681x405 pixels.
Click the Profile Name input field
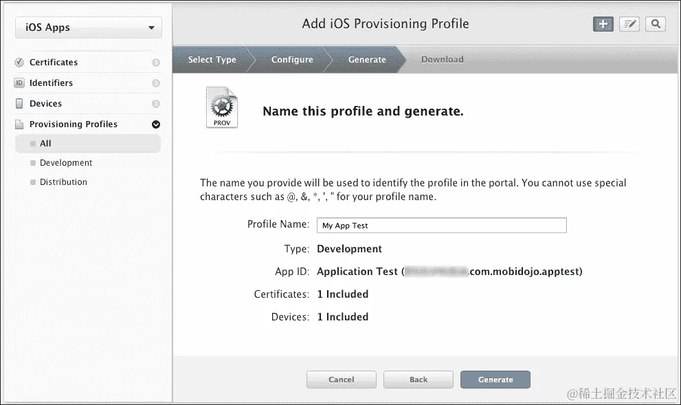tap(442, 225)
